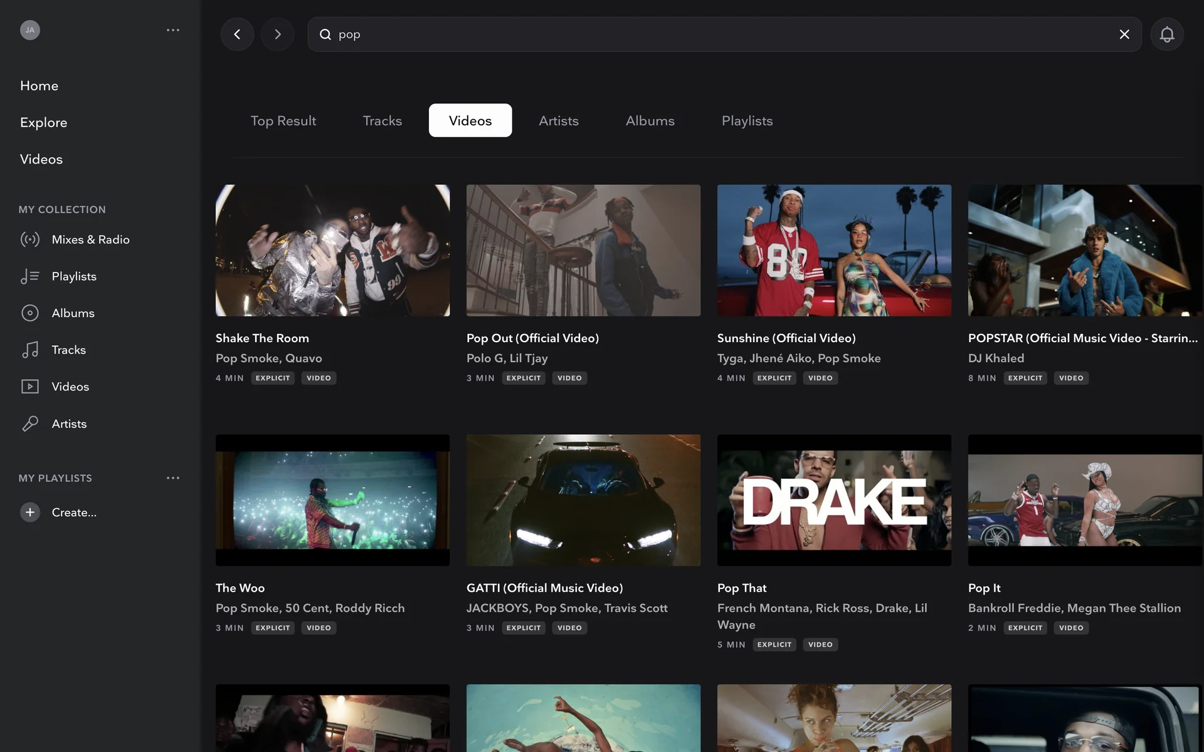Select the Top Result tab
Viewport: 1204px width, 752px height.
(283, 120)
